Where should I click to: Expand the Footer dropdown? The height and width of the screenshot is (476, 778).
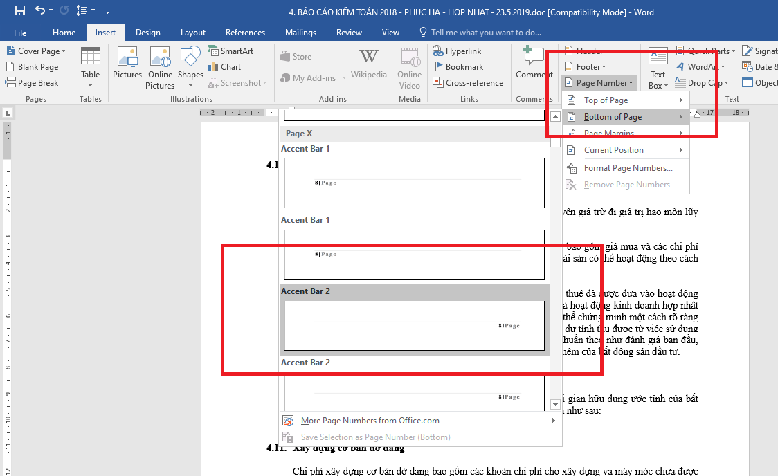coord(586,67)
